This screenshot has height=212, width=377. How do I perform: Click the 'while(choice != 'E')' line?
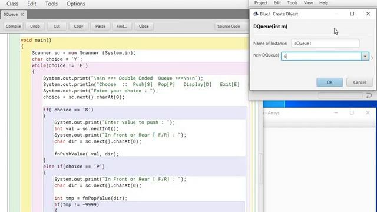click(60, 65)
